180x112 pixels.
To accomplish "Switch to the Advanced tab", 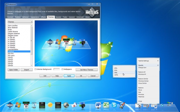I will (80, 17).
